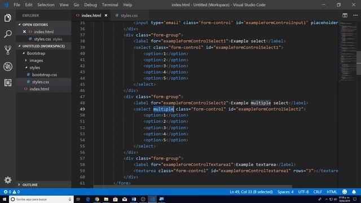Change file encoding UTF-8
This screenshot has width=361, height=203.
tap(303, 192)
